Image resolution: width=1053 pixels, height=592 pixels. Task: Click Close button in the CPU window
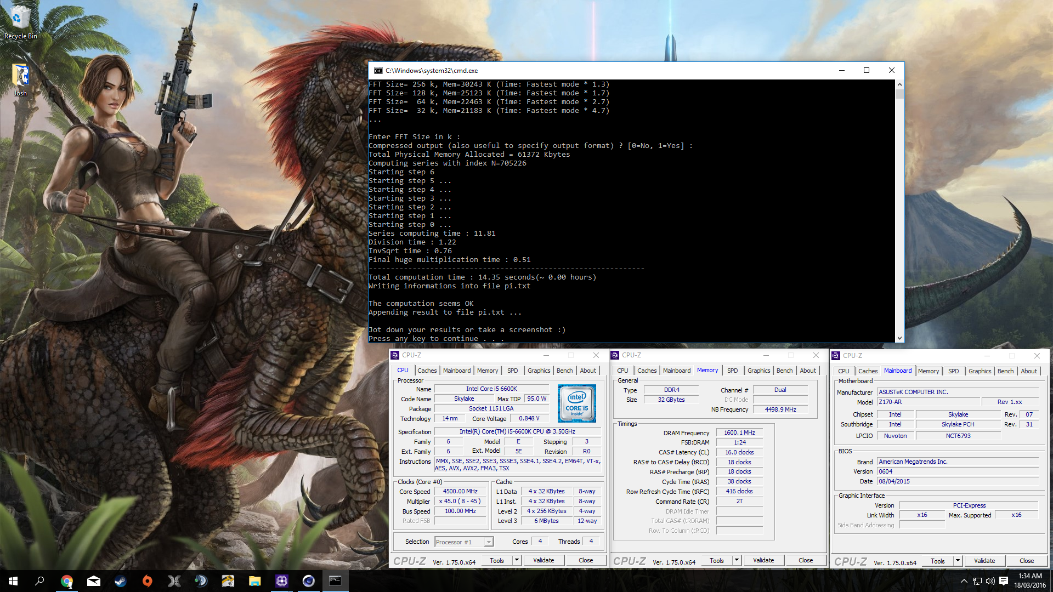click(586, 560)
